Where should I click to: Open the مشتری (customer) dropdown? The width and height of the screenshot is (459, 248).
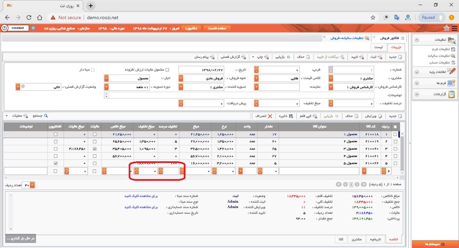pos(331,78)
